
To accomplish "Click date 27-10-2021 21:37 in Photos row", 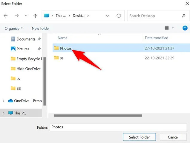I will click(160, 48).
